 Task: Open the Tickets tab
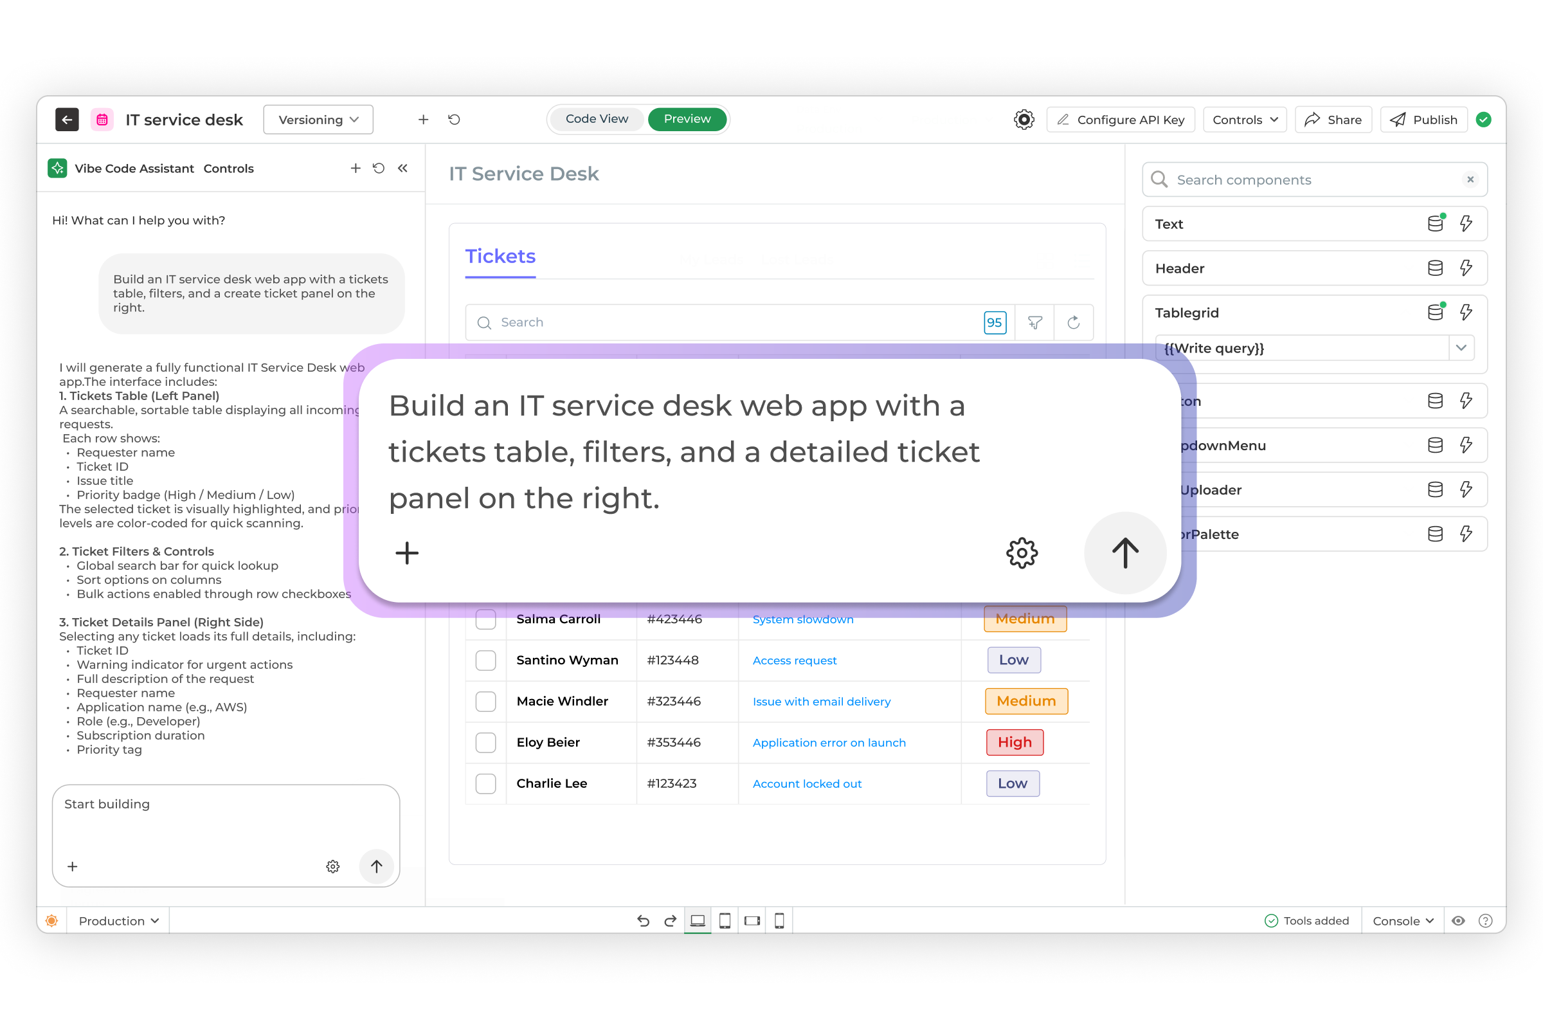pos(500,257)
